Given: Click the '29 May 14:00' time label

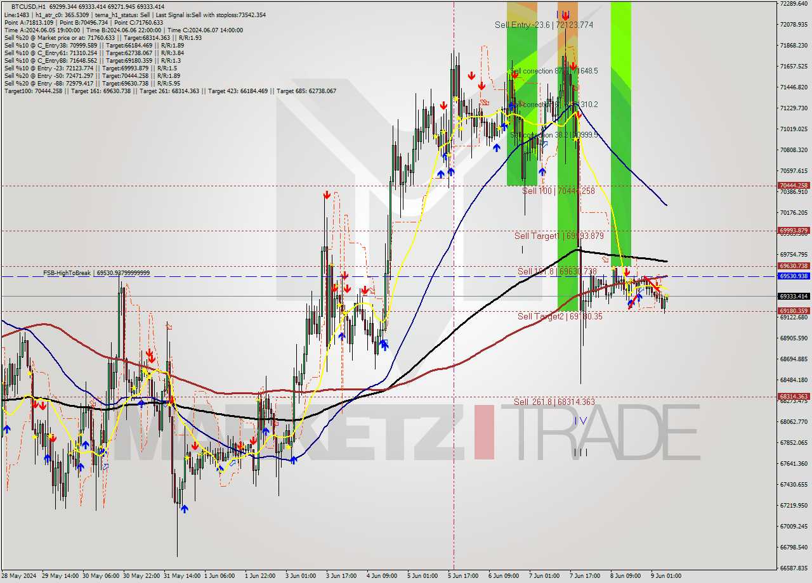Looking at the screenshot, I should 59,576.
